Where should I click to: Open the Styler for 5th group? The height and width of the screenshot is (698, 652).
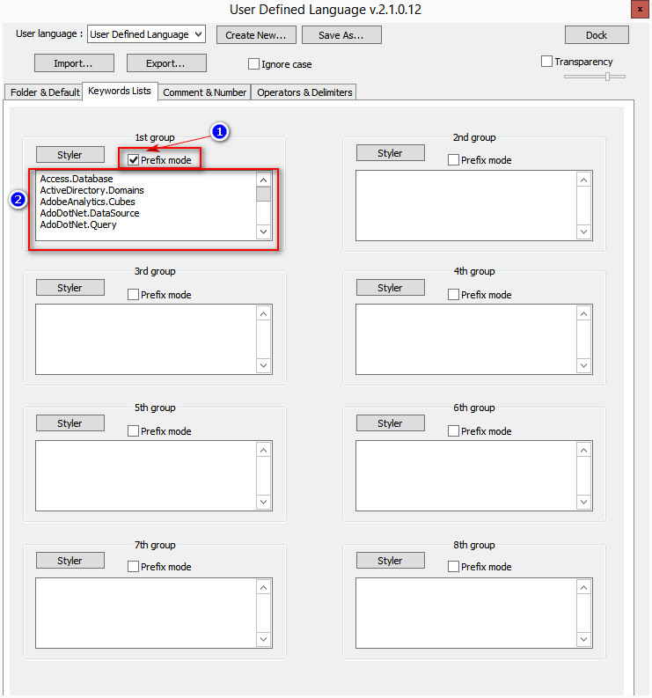(x=70, y=423)
